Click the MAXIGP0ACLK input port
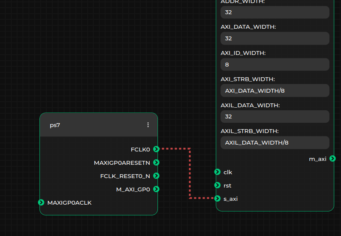 click(x=41, y=202)
